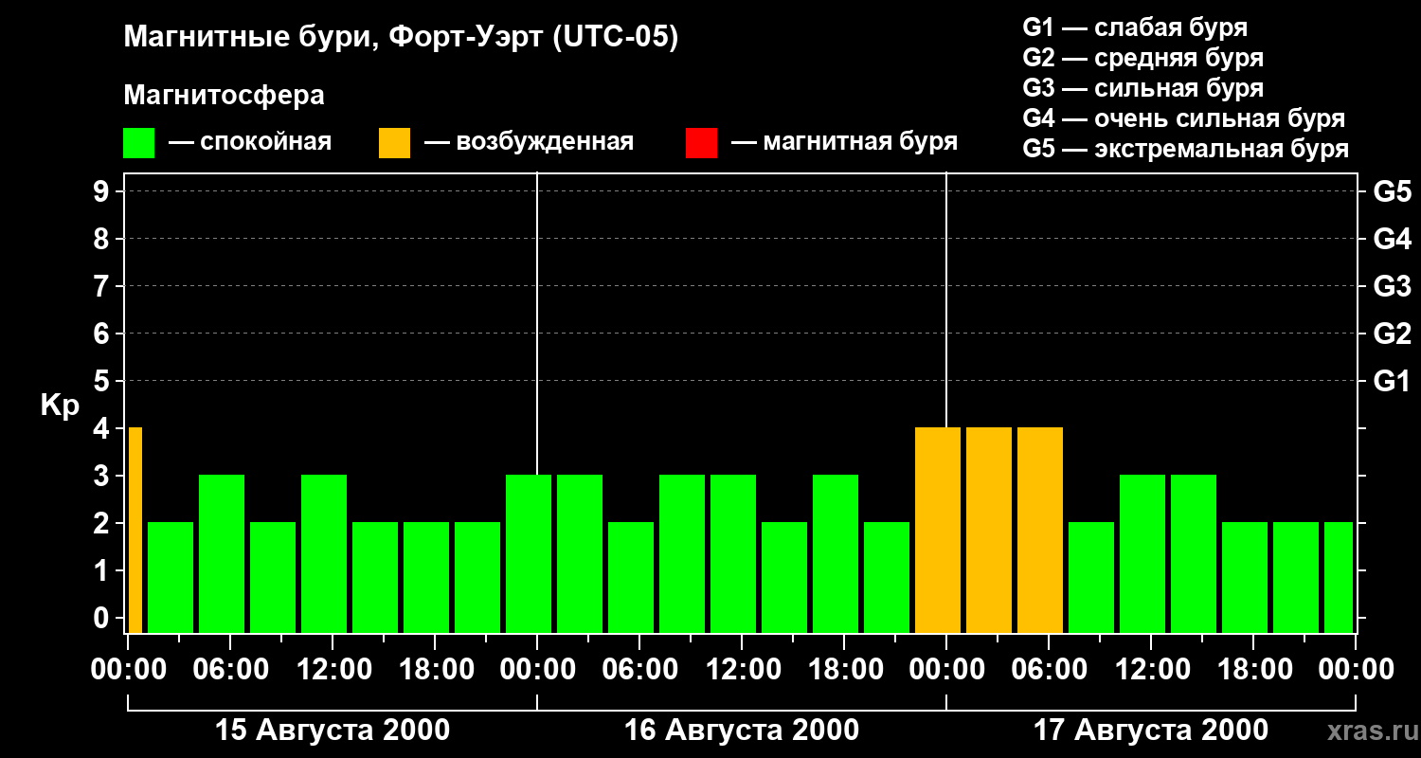Click the '06:00' time label under 17 August

click(x=1049, y=670)
